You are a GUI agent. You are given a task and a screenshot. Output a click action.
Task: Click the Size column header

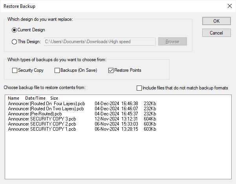[54, 98]
